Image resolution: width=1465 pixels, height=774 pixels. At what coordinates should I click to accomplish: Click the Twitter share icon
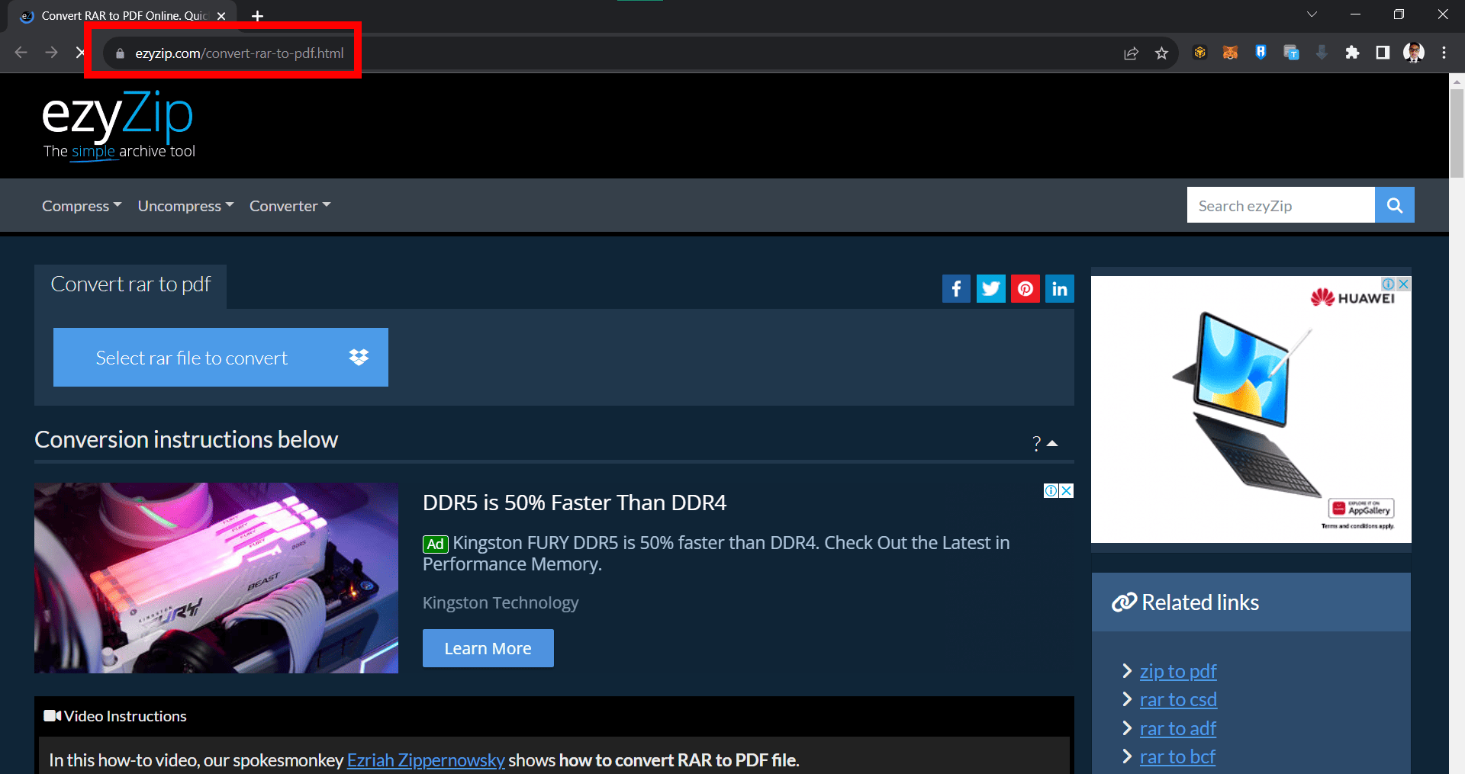coord(990,289)
